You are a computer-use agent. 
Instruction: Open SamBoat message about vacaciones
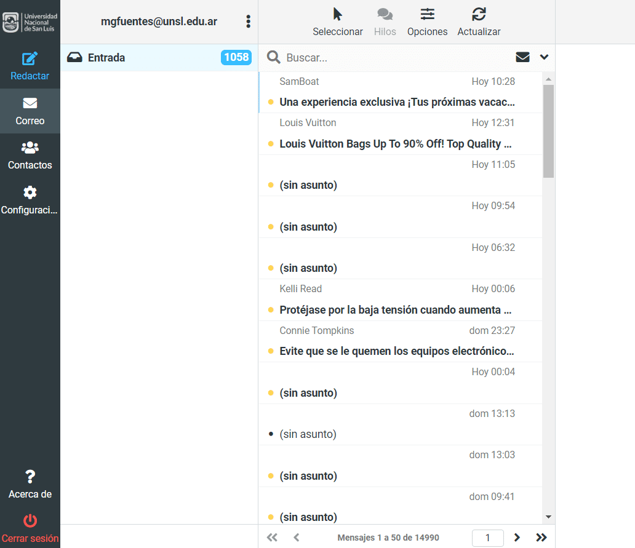(400, 92)
